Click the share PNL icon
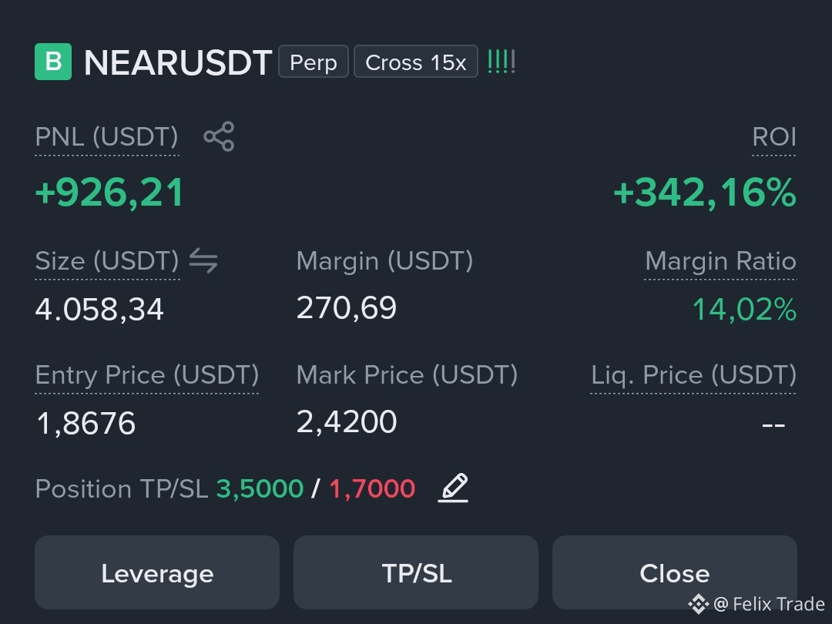832x624 pixels. tap(219, 136)
